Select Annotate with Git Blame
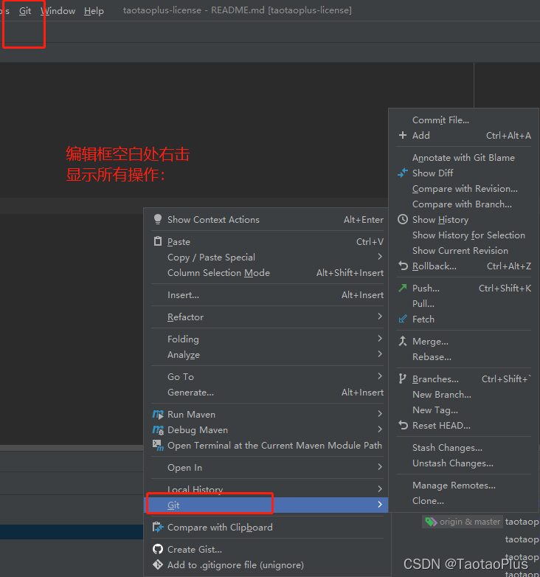This screenshot has height=577, width=540. (463, 157)
